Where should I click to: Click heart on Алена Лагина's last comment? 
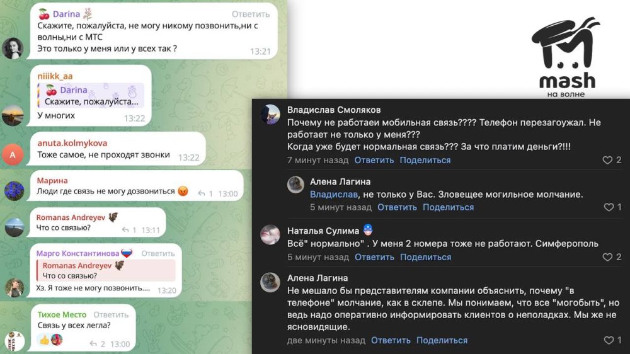click(609, 340)
